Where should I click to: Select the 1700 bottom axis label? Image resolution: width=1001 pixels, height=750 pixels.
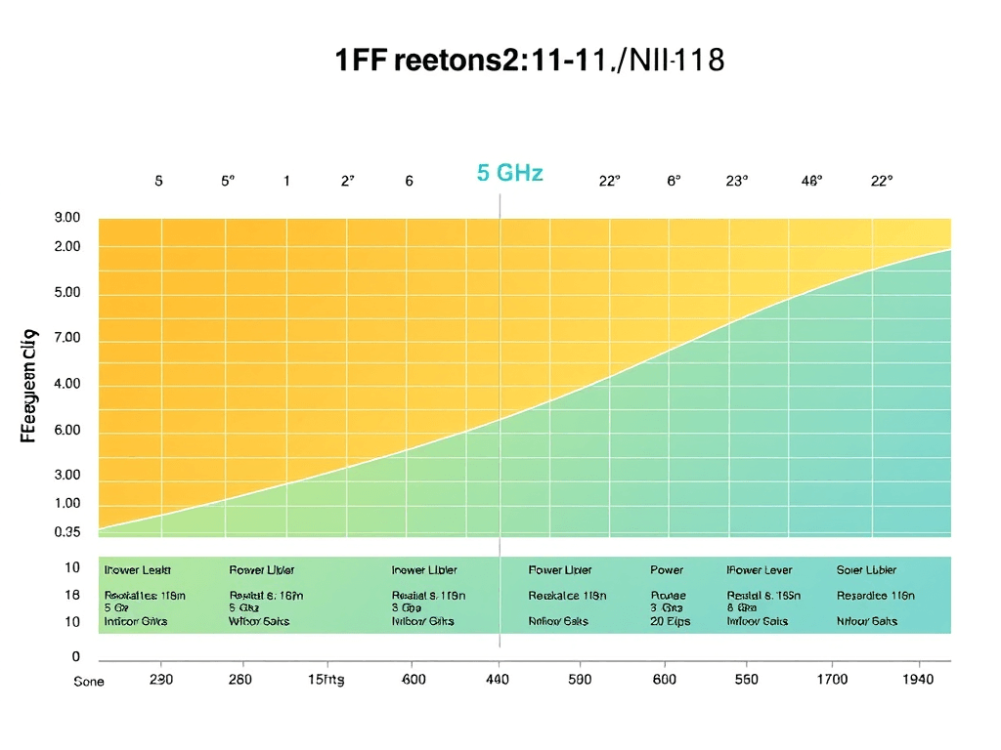(x=832, y=679)
